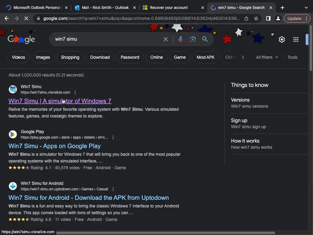Search by image with Google Lens icon
The height and width of the screenshot is (235, 313).
tap(193, 39)
